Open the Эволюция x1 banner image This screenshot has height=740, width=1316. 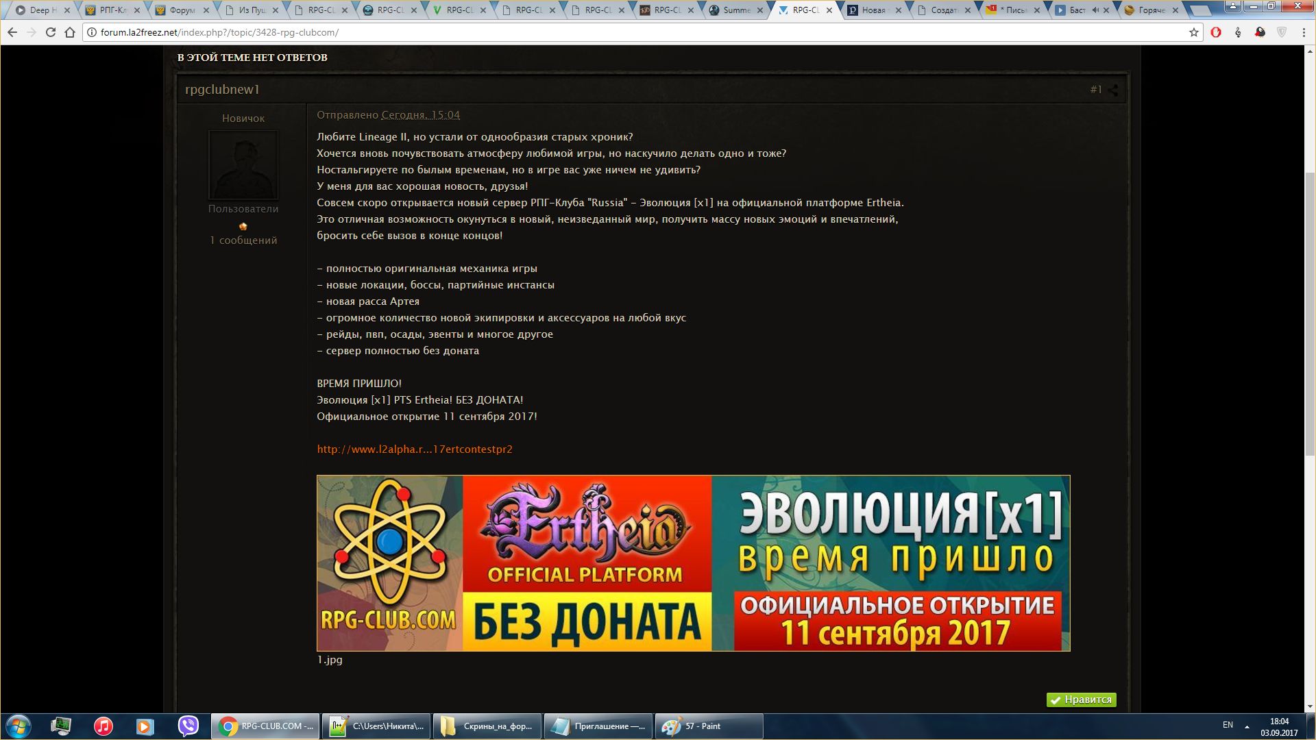(693, 563)
